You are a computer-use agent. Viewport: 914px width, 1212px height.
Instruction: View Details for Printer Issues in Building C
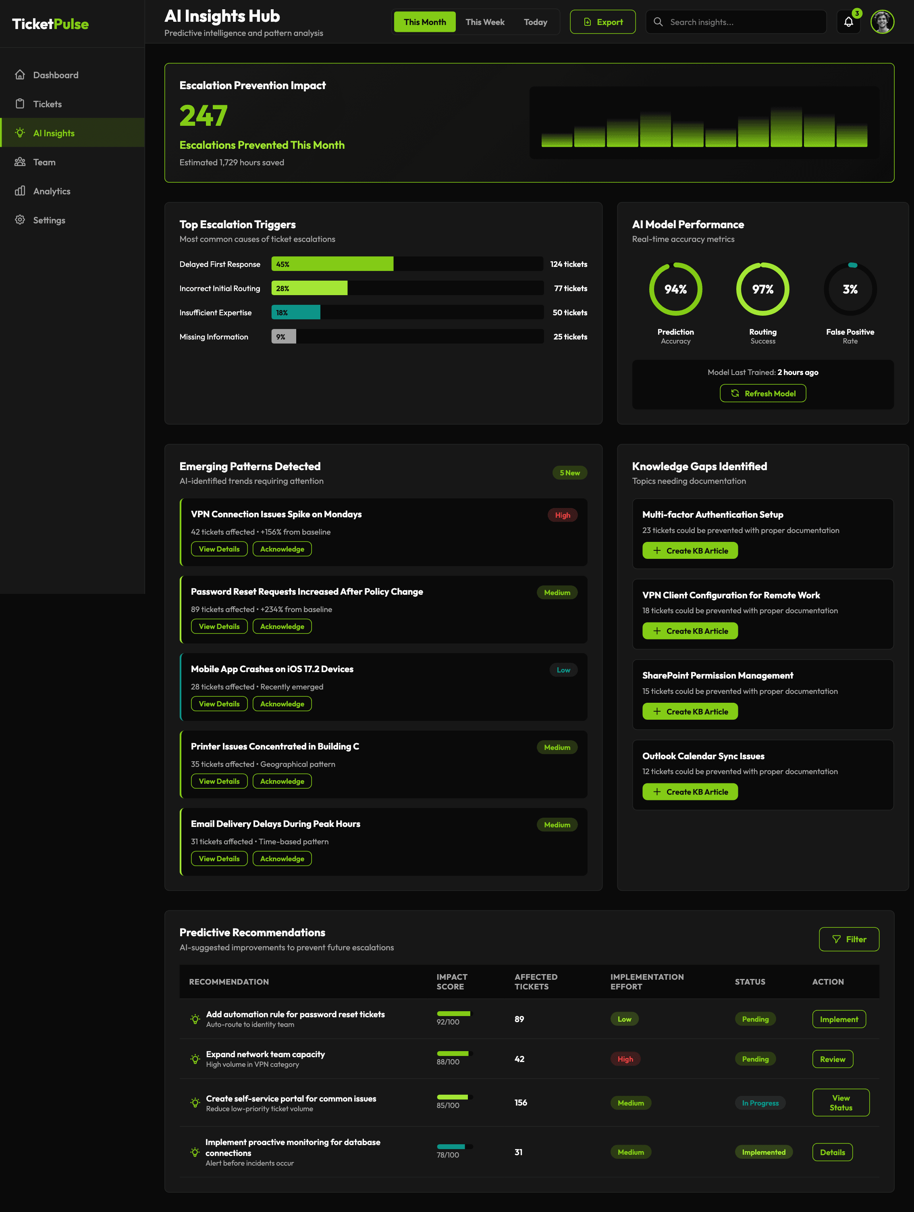pyautogui.click(x=219, y=781)
